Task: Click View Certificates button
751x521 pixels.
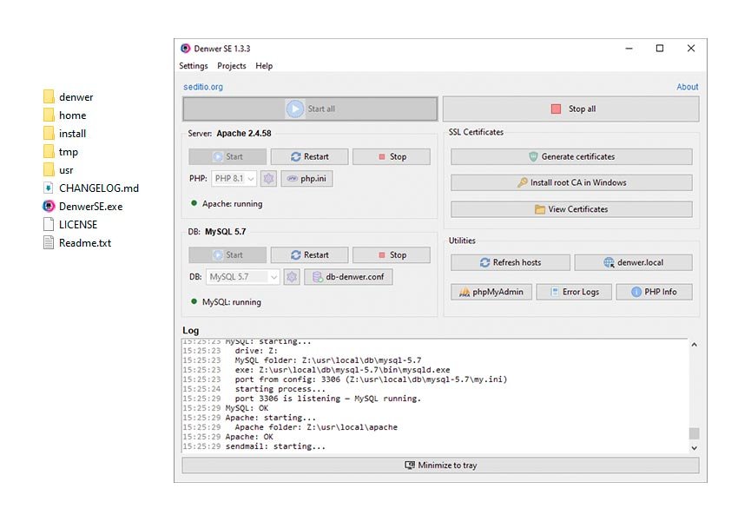Action: click(571, 209)
